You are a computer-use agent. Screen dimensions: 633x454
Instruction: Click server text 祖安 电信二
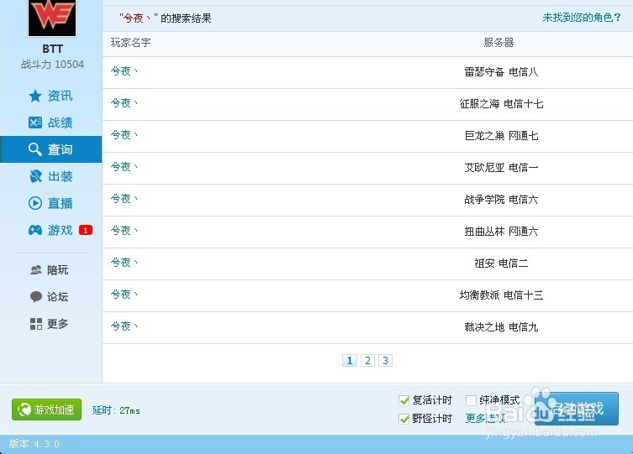[x=501, y=263]
